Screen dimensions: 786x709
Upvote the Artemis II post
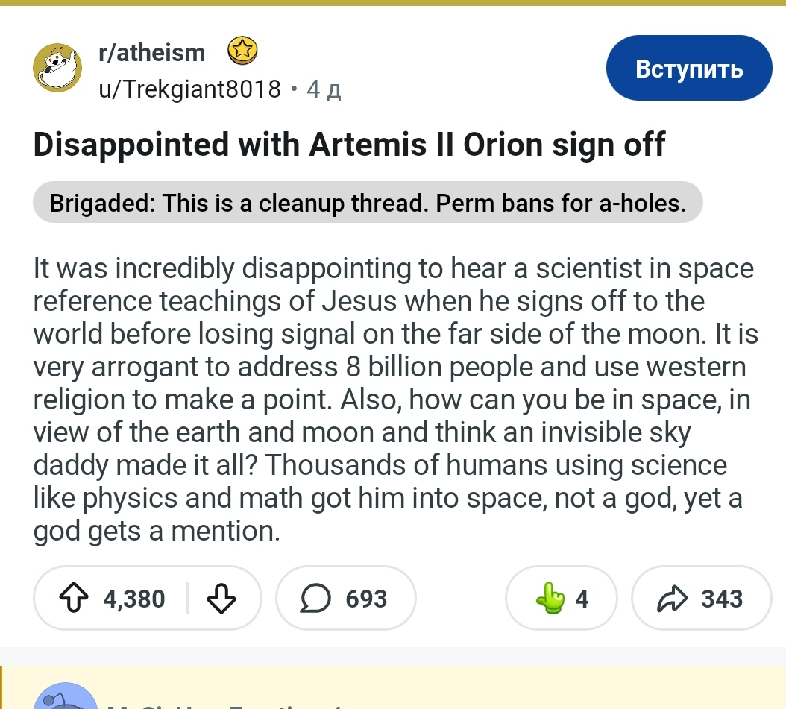[x=74, y=598]
